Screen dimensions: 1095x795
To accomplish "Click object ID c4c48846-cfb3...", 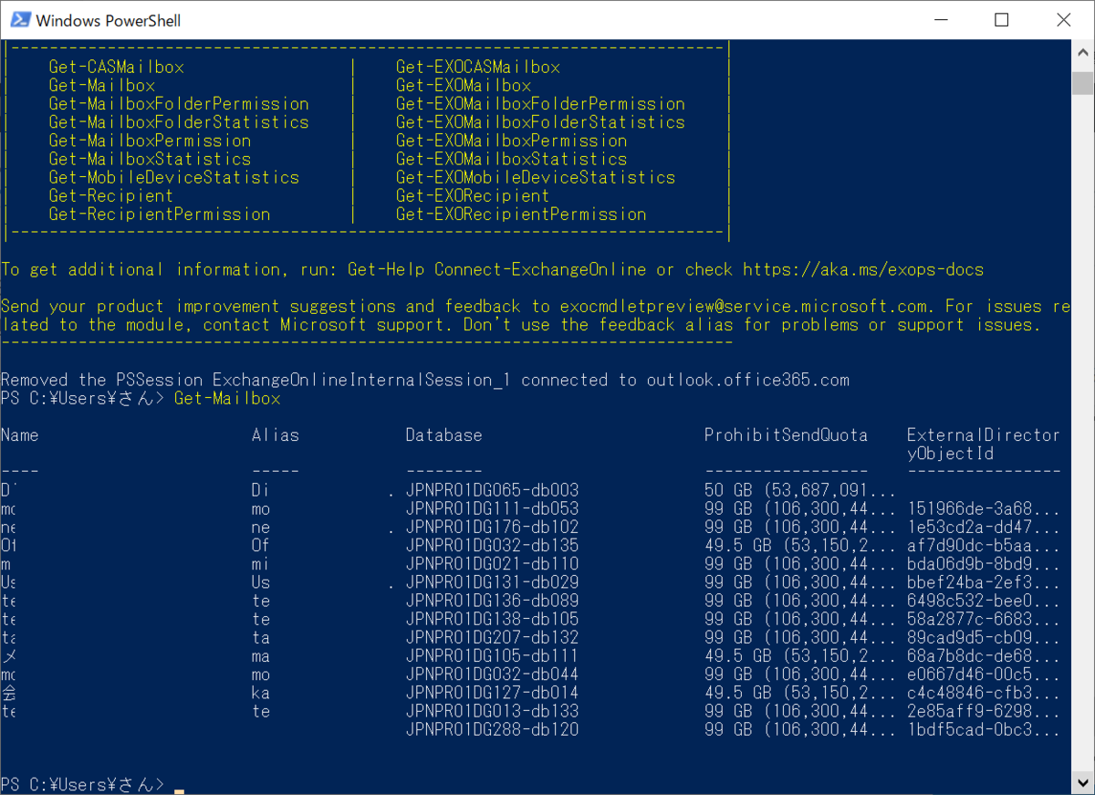I will 984,693.
